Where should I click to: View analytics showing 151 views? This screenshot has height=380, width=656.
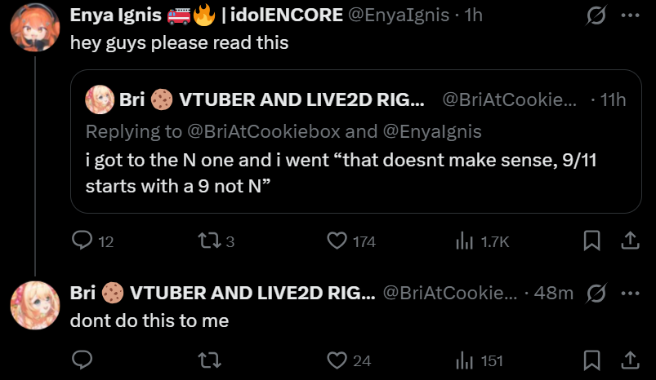point(464,360)
